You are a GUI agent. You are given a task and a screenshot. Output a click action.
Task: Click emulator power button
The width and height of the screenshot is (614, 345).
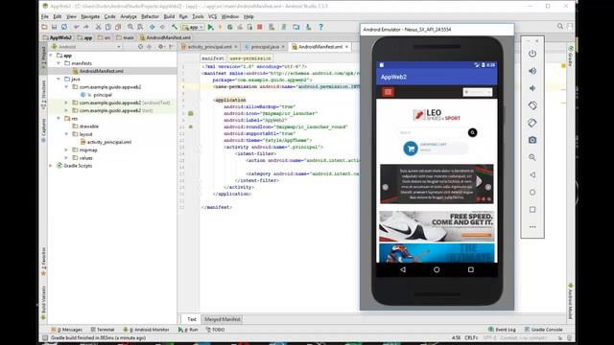pos(532,54)
